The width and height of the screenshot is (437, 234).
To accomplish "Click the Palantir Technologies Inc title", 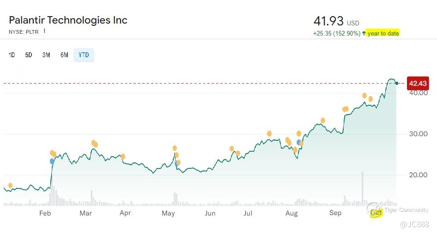I will 68,20.
